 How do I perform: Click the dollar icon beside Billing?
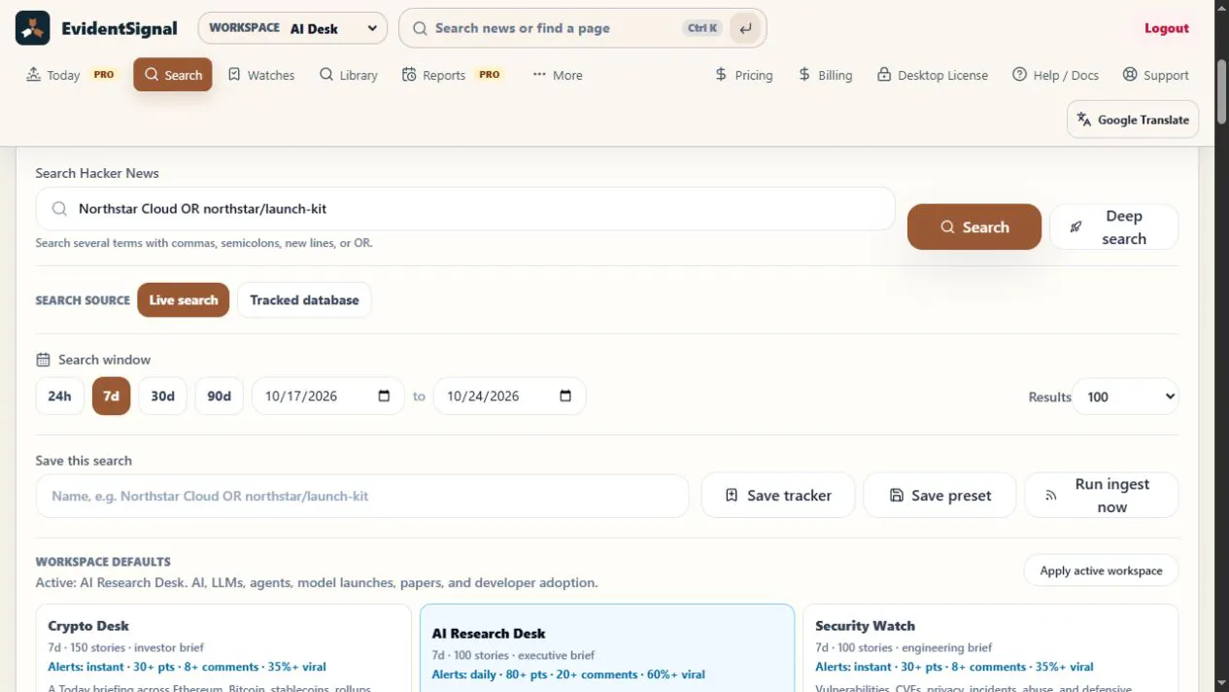804,75
